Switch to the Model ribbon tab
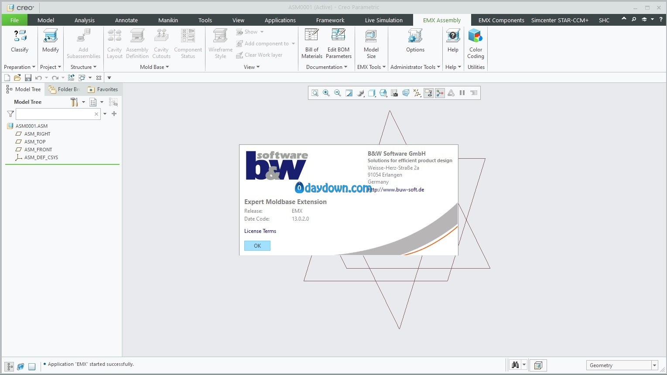 pyautogui.click(x=46, y=20)
